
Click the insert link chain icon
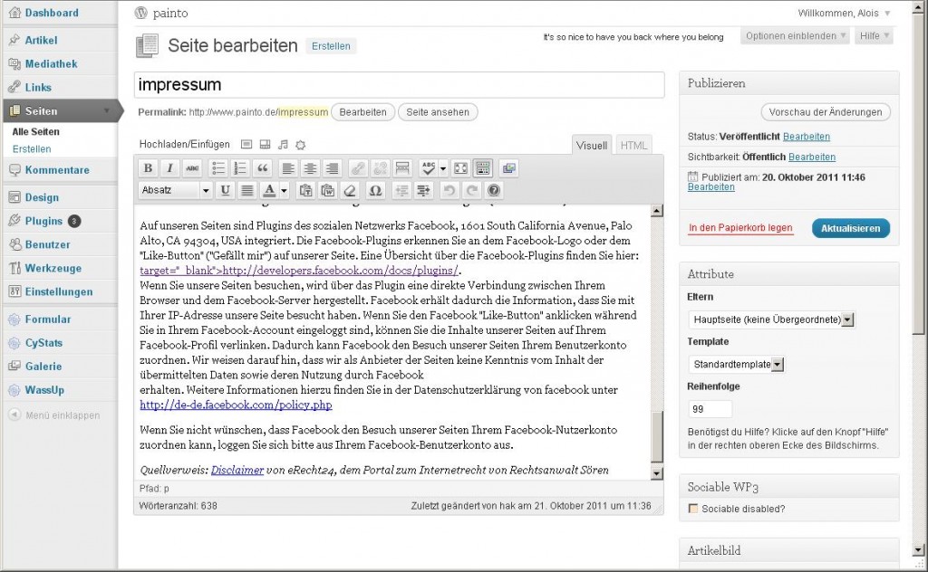click(358, 168)
